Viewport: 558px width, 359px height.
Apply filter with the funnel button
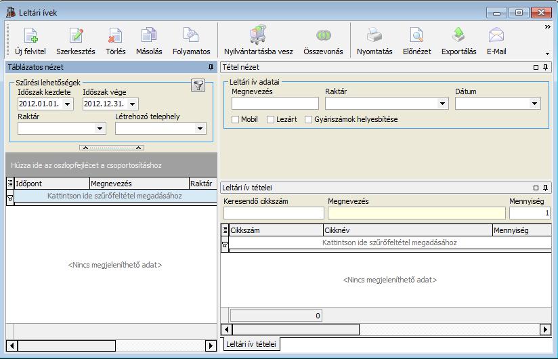[198, 85]
